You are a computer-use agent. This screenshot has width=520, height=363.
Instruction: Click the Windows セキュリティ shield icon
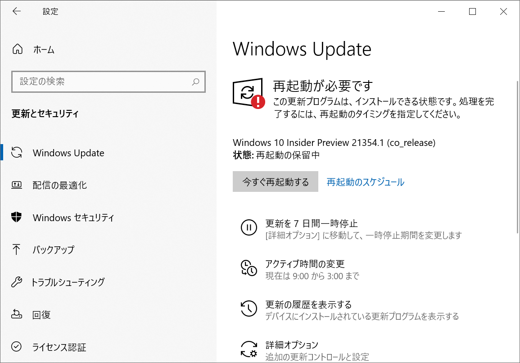tap(16, 217)
